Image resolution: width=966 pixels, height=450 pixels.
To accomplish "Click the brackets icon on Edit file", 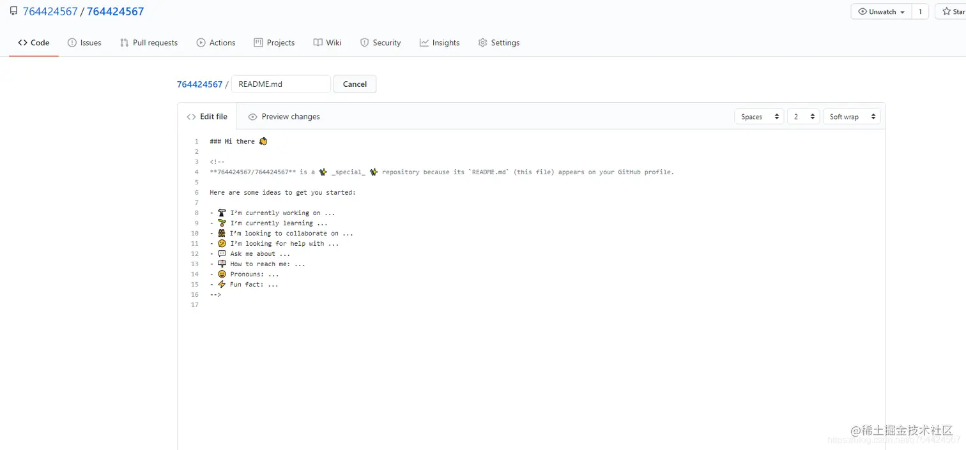I will 191,117.
